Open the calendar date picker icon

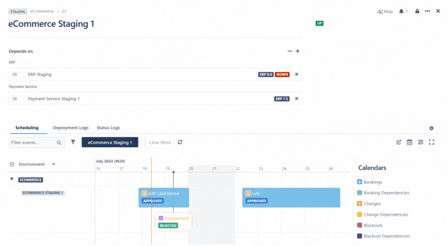409,142
